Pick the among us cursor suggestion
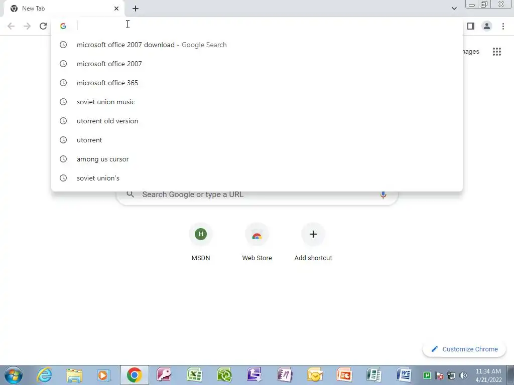 tap(257, 159)
